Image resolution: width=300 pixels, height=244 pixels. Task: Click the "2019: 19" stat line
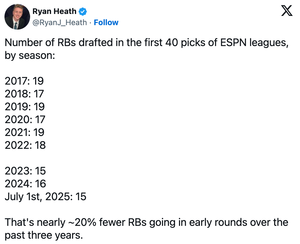pyautogui.click(x=25, y=107)
